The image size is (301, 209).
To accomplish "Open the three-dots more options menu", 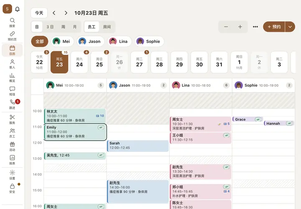I will click(255, 27).
